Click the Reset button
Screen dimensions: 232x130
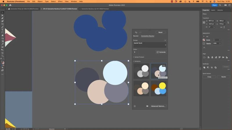160,32
